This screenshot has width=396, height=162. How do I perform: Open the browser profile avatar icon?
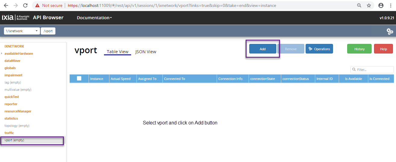[381, 5]
